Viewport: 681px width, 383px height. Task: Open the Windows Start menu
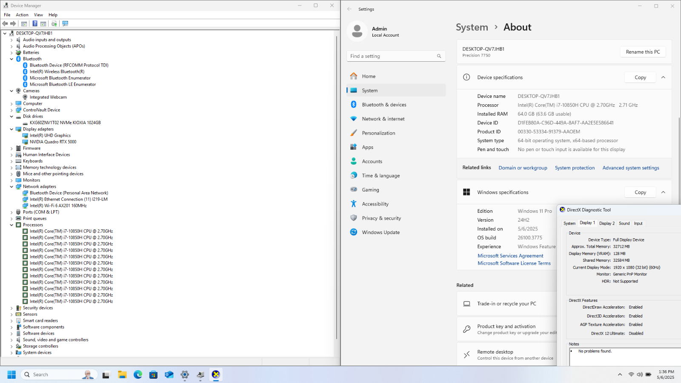[11, 374]
